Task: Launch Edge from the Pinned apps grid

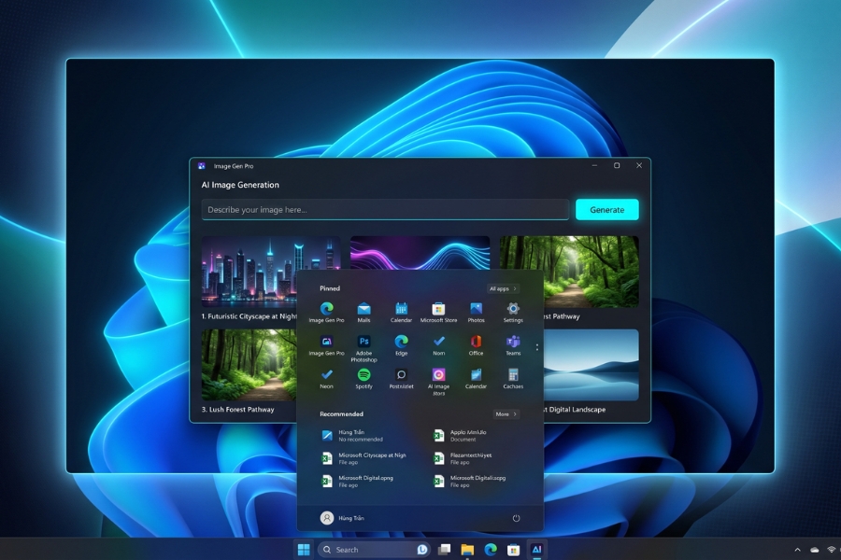Action: 401,345
